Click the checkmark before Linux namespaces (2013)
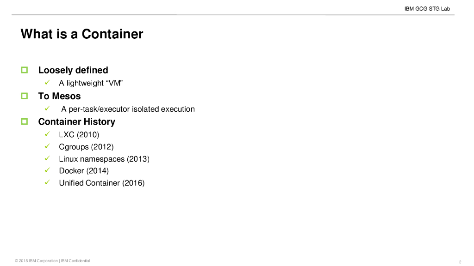The image size is (474, 266). [47, 158]
